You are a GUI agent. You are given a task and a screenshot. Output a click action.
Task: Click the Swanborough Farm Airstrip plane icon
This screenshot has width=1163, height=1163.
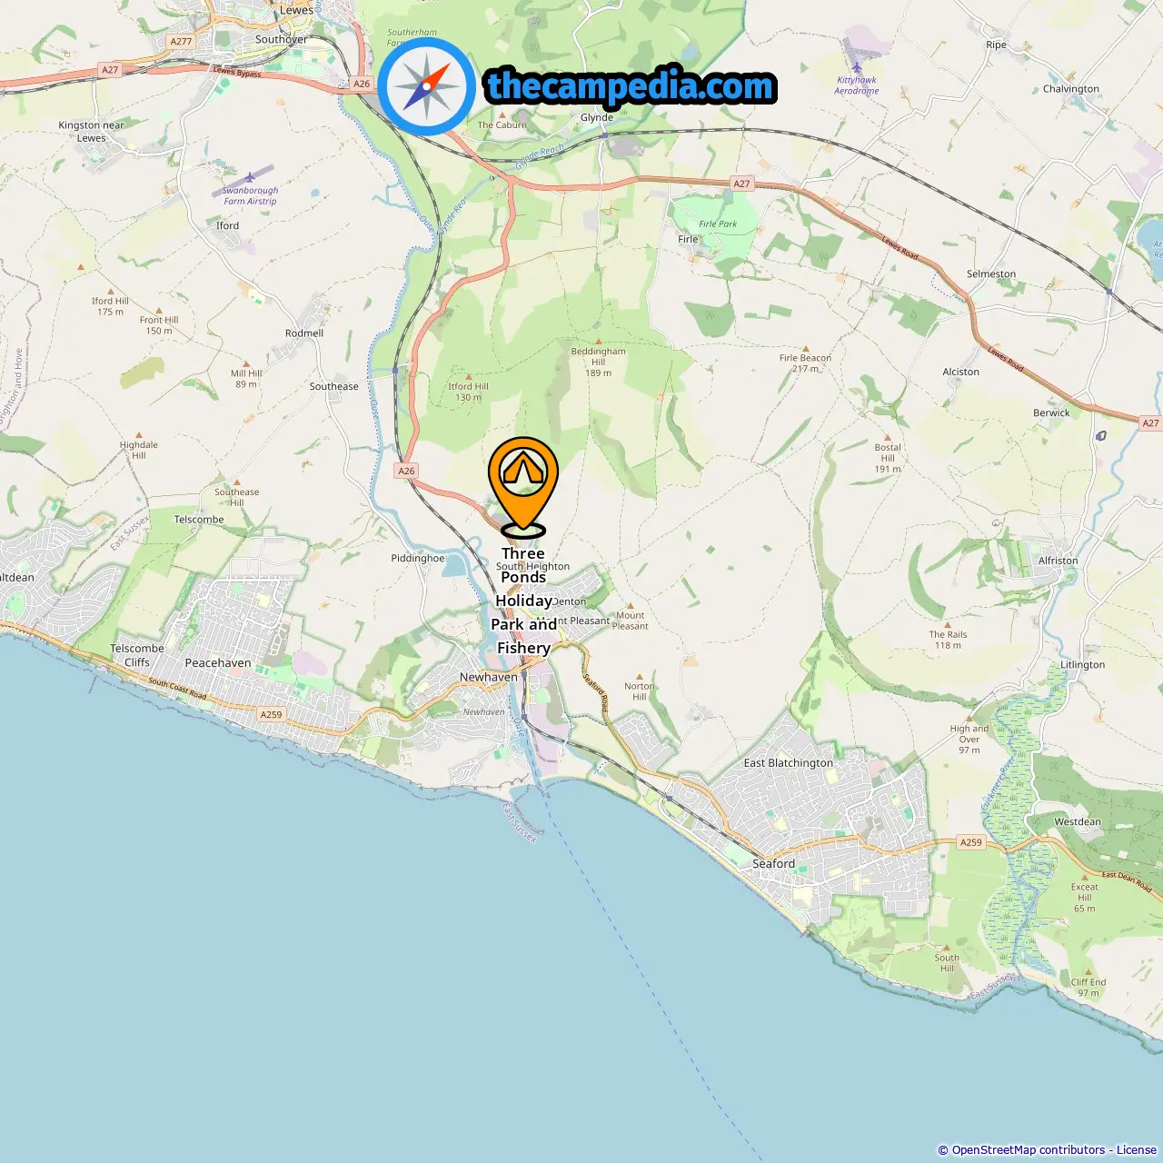[250, 178]
